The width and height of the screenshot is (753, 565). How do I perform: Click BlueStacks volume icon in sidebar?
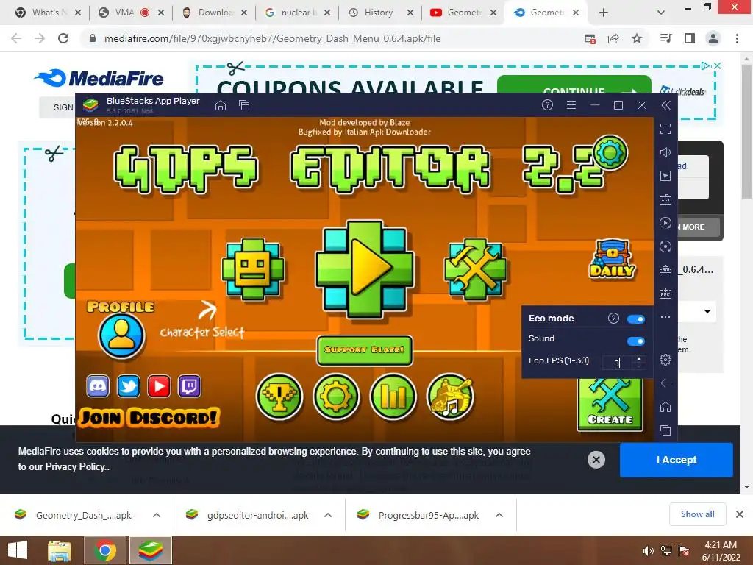click(x=665, y=152)
